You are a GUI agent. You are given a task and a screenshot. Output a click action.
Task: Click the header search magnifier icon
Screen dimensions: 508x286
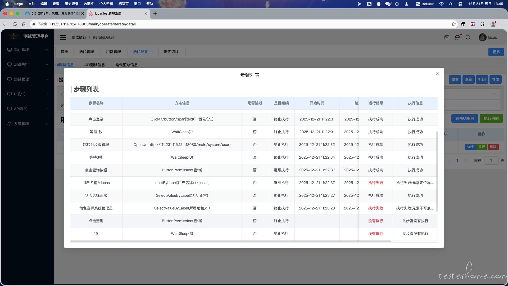point(468,37)
